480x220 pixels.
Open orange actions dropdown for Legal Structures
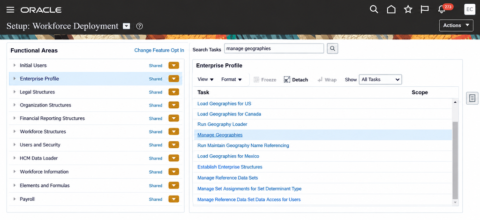[173, 92]
